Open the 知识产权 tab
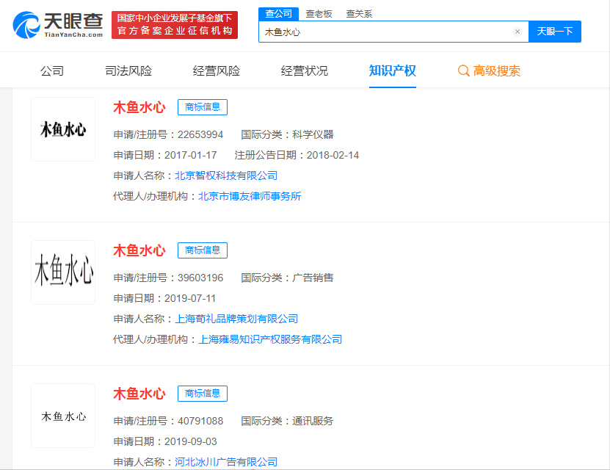Screen dimensions: 610x470 click(393, 70)
